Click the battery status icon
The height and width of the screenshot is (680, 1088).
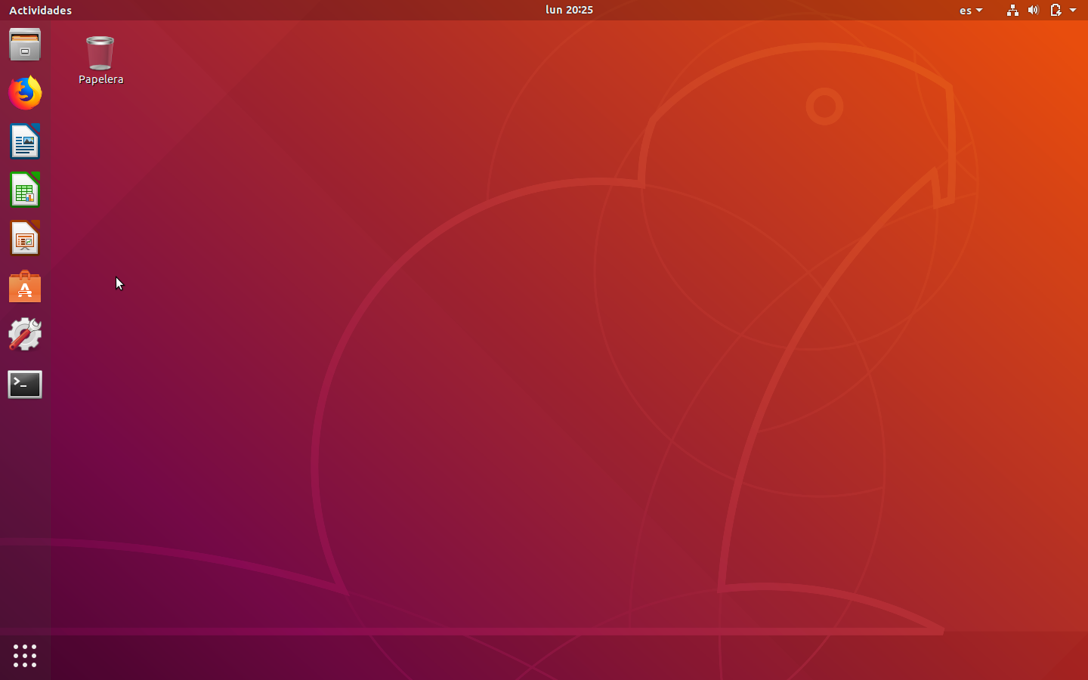[1055, 10]
